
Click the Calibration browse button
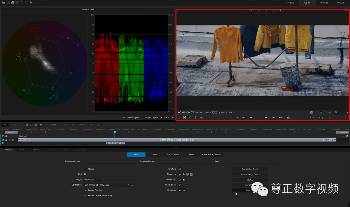coord(132,185)
